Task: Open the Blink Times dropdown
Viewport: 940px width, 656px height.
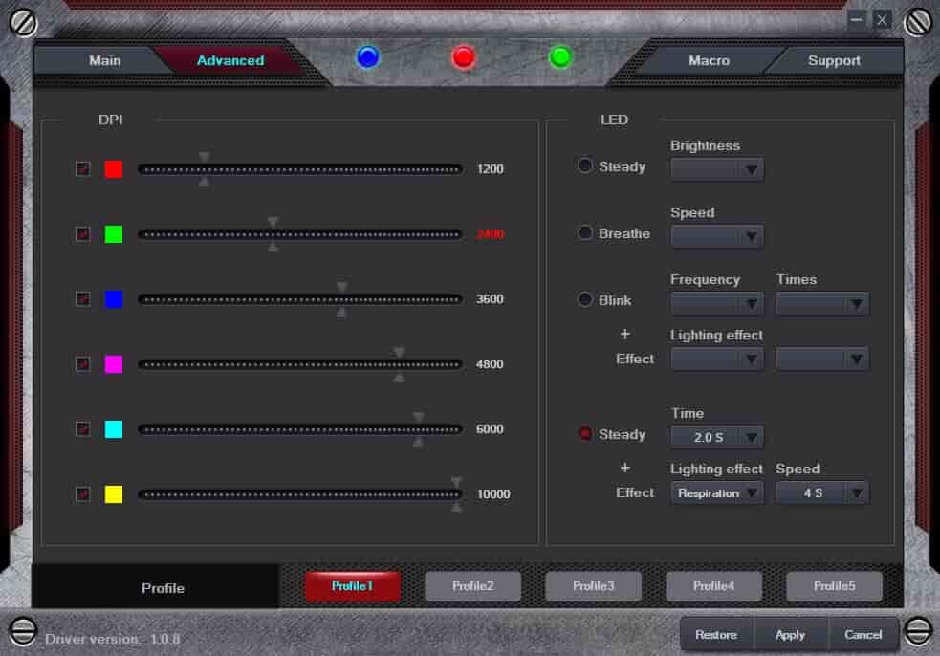Action: point(822,303)
